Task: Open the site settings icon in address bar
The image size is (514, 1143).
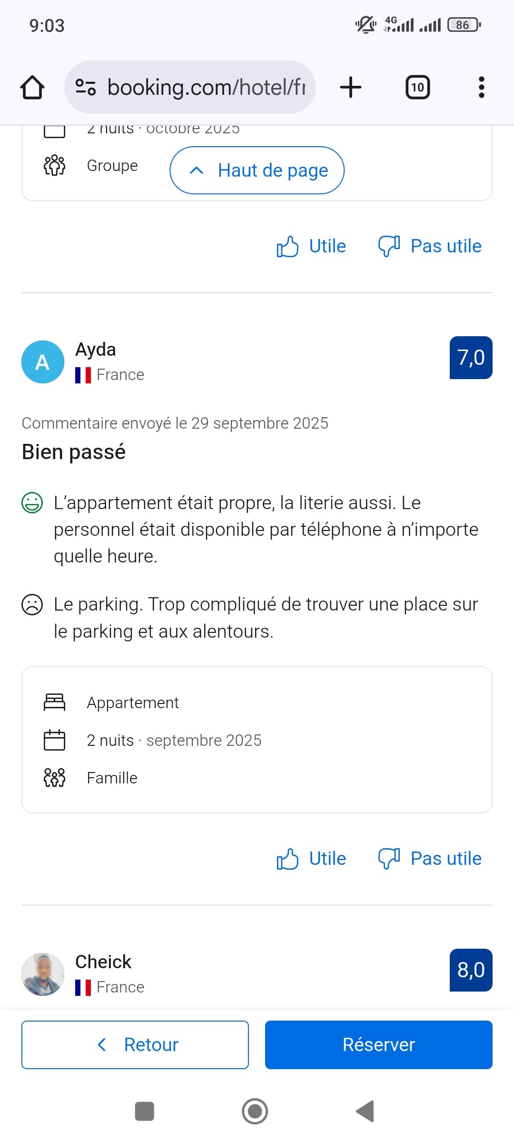Action: (x=86, y=87)
